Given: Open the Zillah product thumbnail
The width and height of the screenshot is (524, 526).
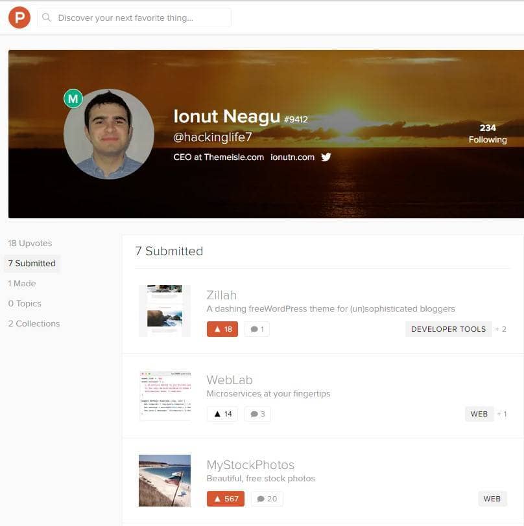Looking at the screenshot, I should (165, 311).
